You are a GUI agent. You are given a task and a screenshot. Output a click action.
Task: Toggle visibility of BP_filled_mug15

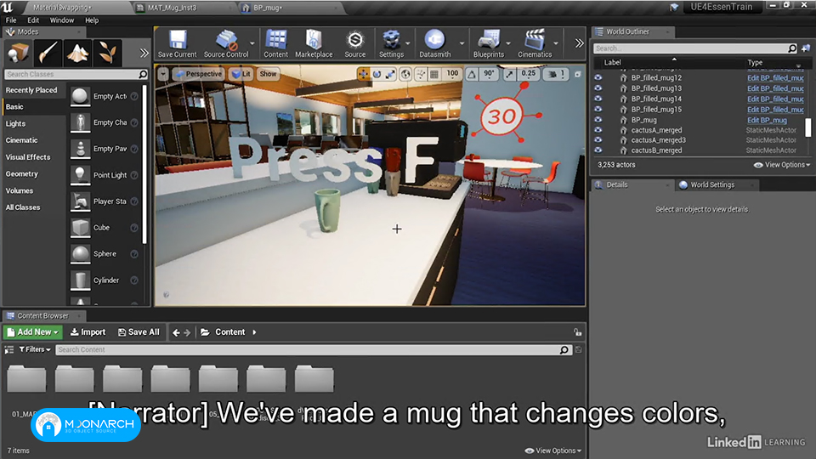point(598,109)
